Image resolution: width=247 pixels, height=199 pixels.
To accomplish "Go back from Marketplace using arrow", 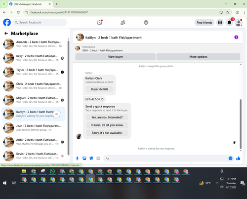I will tap(6, 34).
